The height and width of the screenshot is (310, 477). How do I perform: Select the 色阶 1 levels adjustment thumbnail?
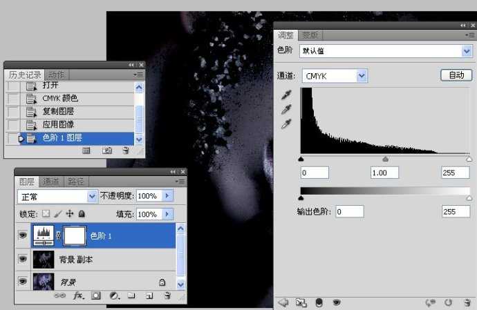coord(44,235)
